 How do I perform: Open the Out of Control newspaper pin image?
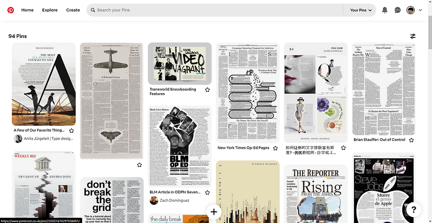(384, 89)
